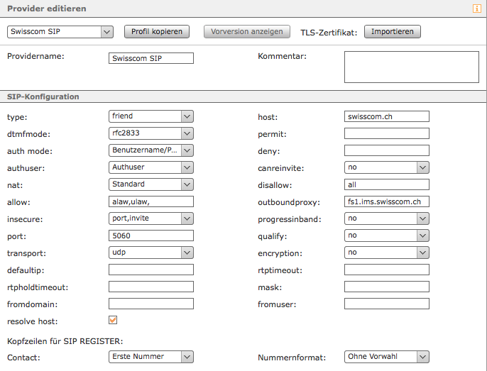Click the Providername text field
The image size is (487, 371).
coord(151,58)
